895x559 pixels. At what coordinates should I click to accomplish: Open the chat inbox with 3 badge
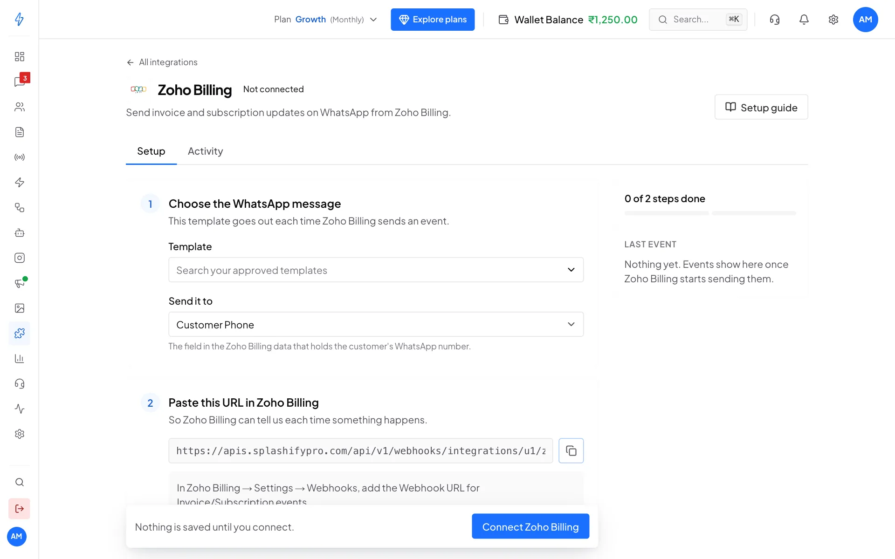point(19,82)
